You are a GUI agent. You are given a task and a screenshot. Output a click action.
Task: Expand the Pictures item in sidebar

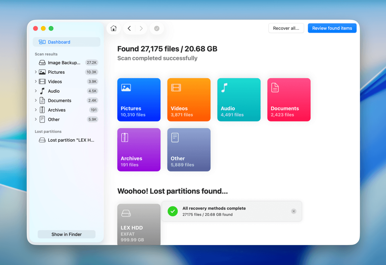tap(36, 72)
